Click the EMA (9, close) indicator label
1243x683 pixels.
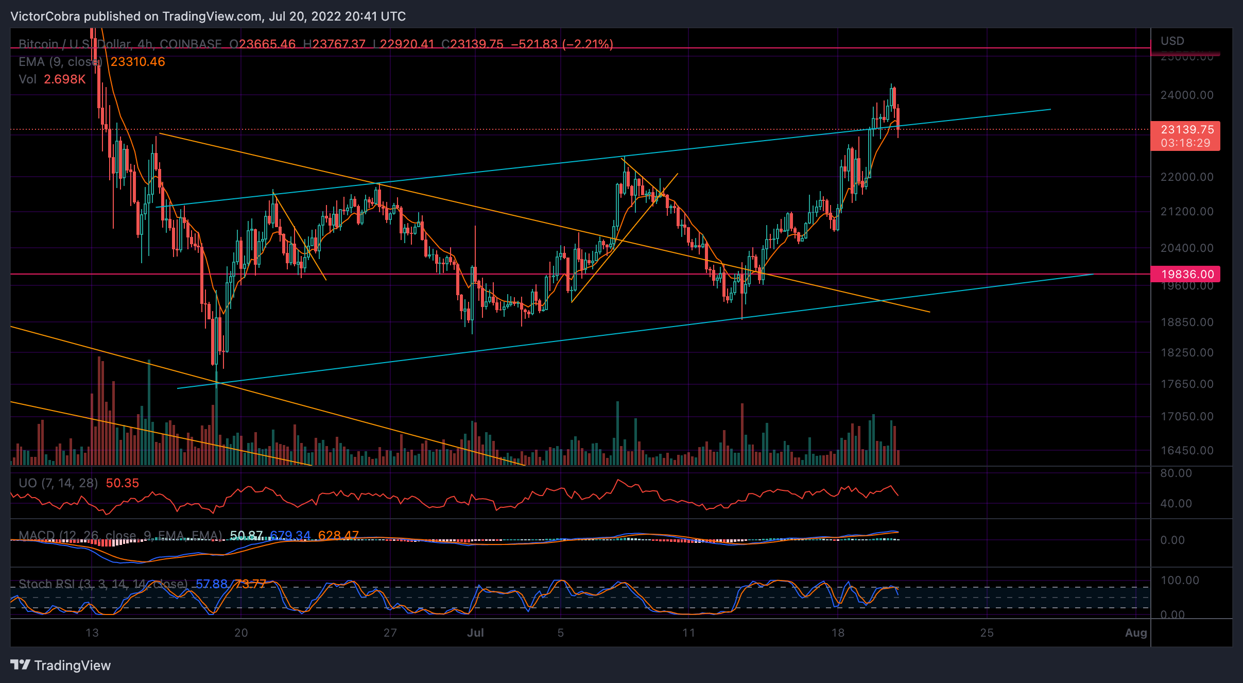pos(60,62)
